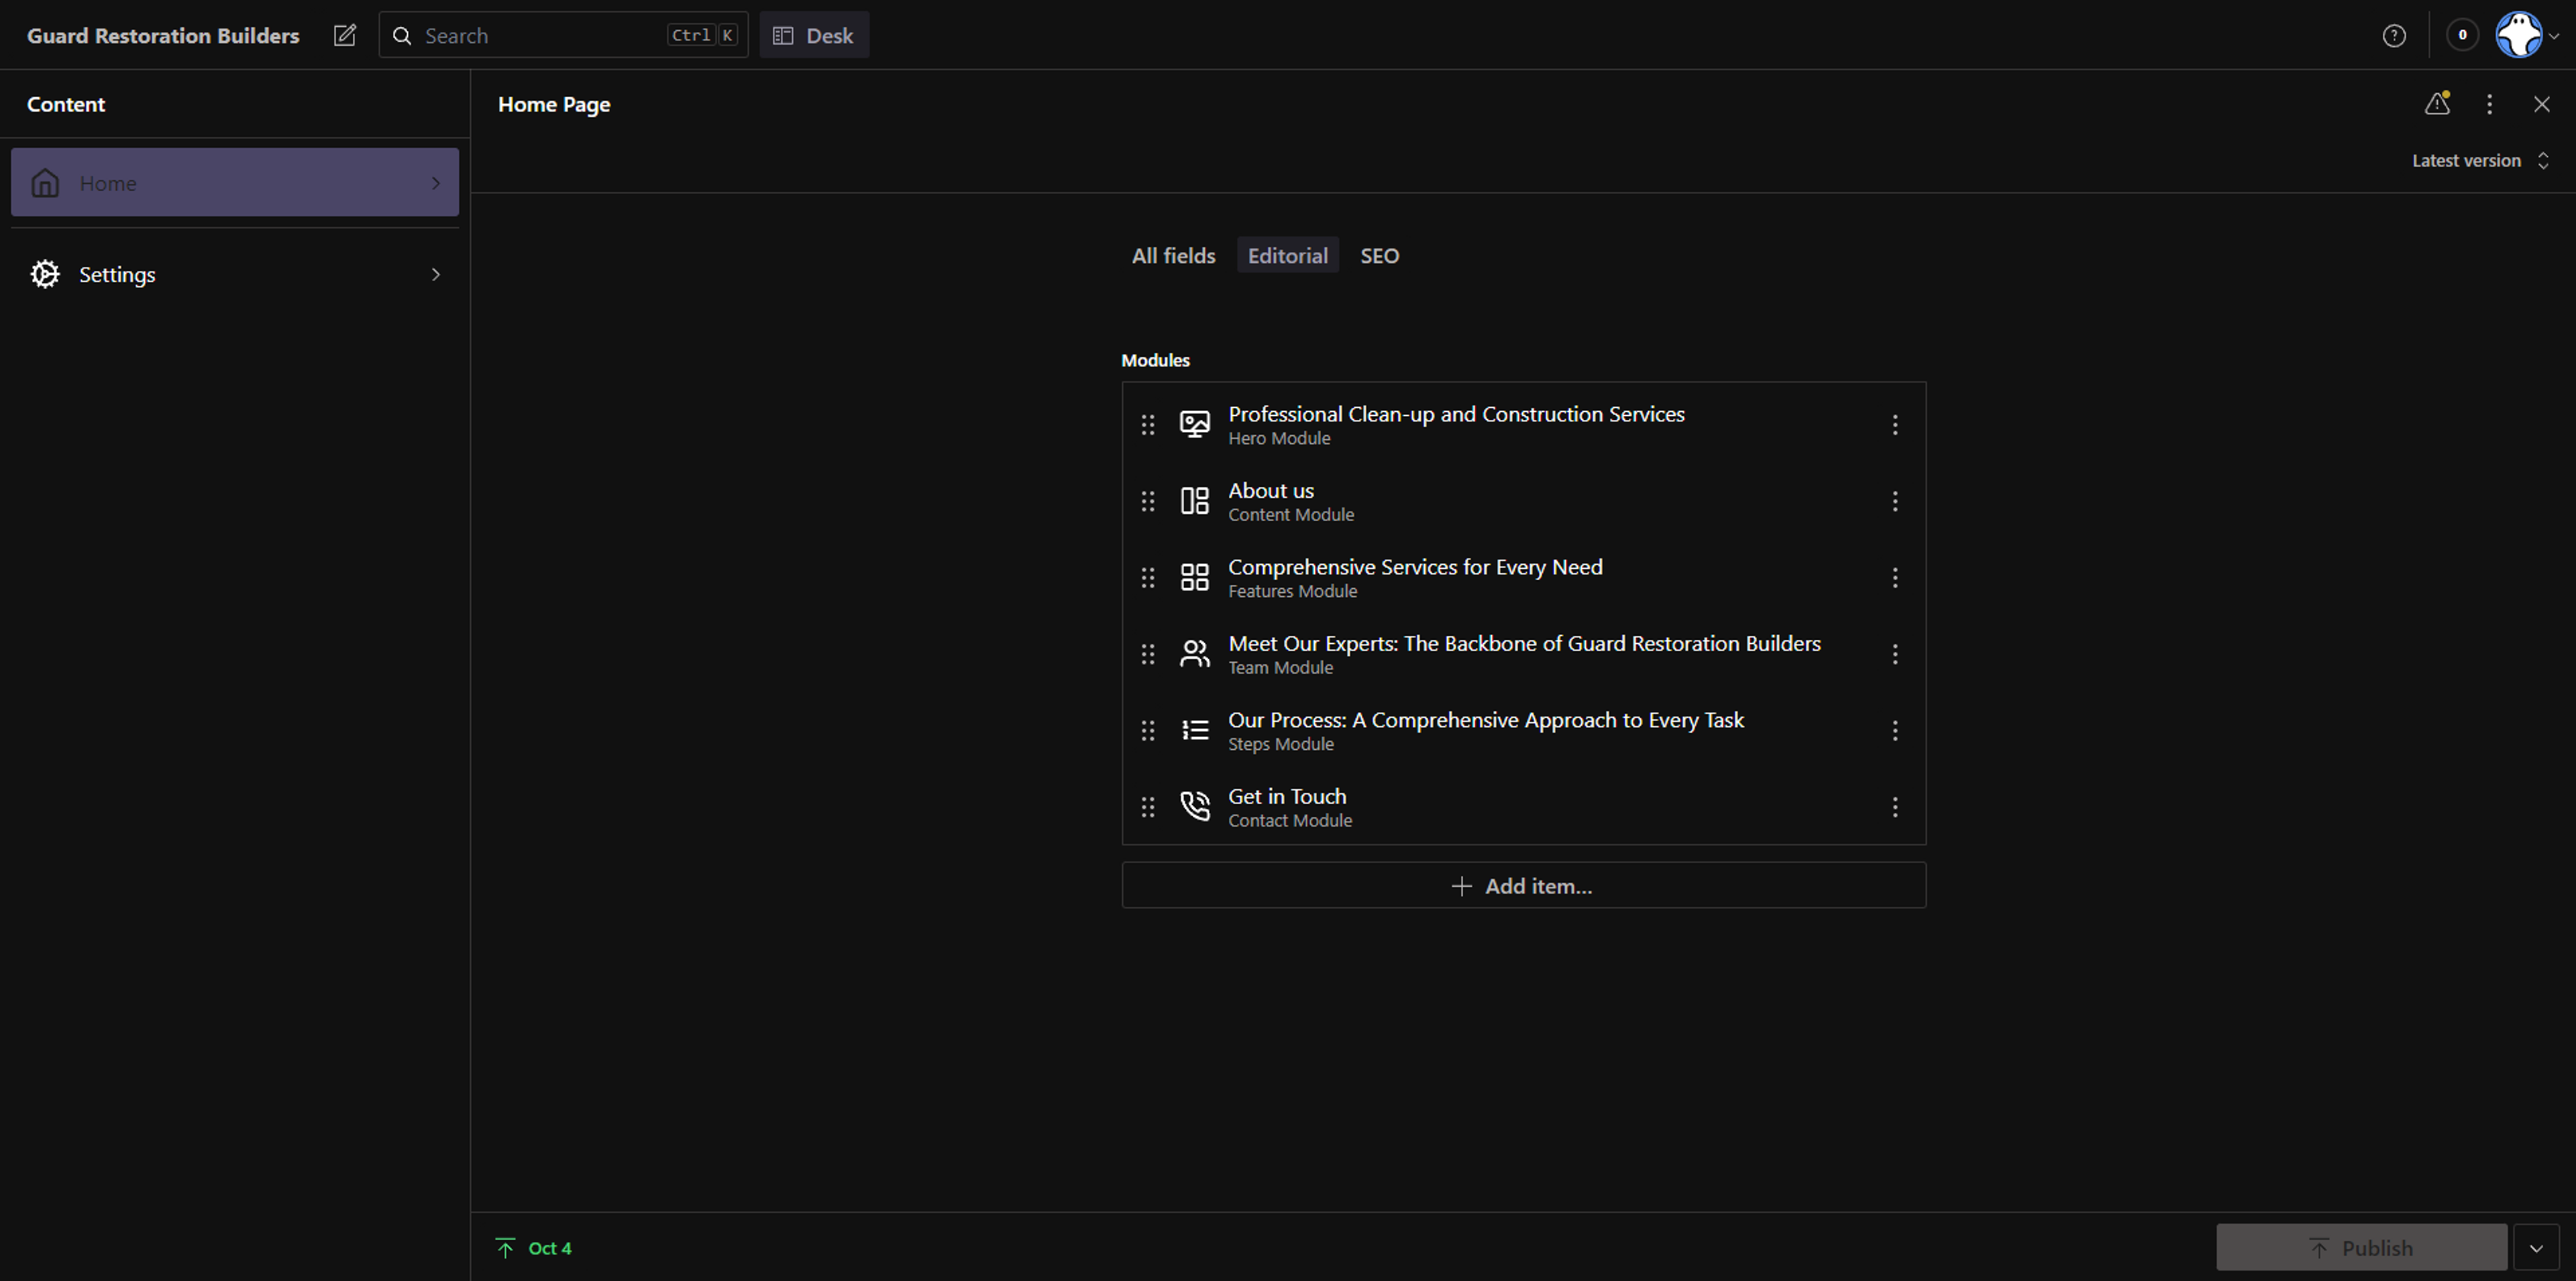
Task: Click into the Search input field
Action: (x=540, y=36)
